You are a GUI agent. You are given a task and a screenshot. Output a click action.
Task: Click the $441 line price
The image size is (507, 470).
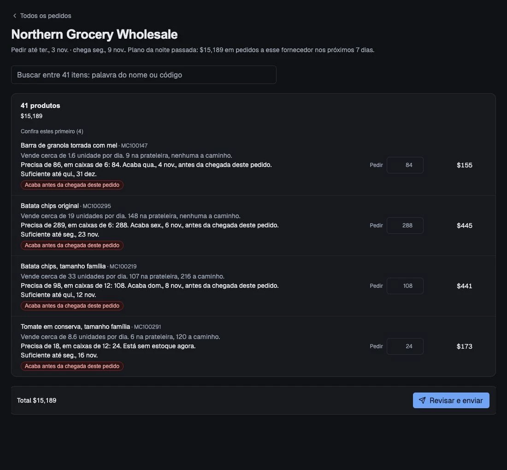464,286
